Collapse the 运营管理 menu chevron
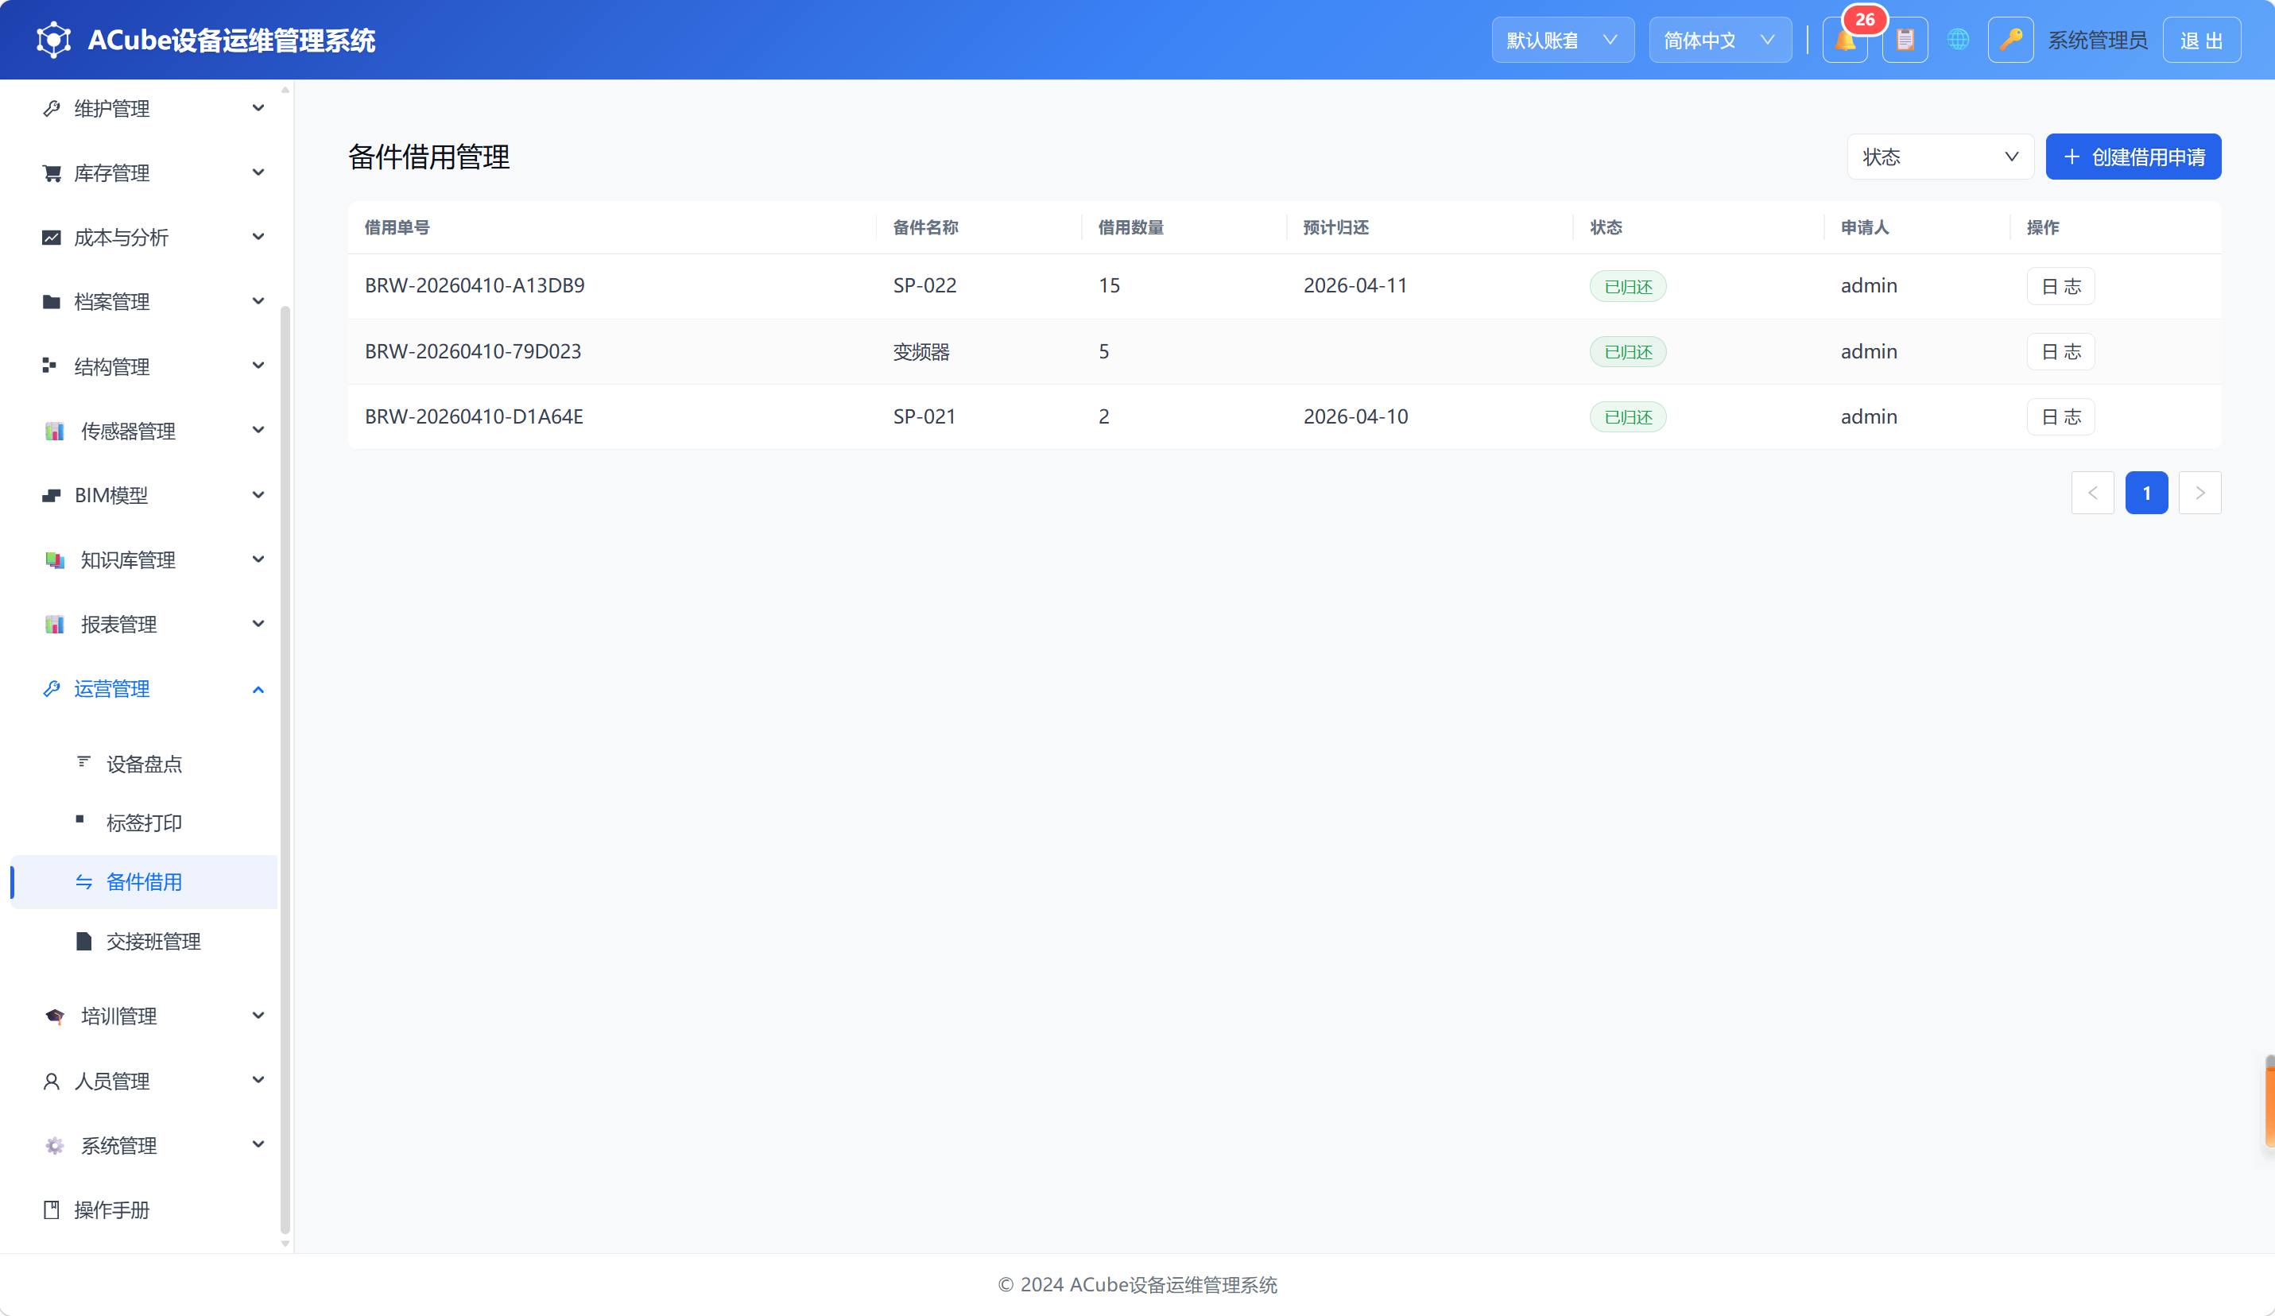 pyautogui.click(x=258, y=690)
